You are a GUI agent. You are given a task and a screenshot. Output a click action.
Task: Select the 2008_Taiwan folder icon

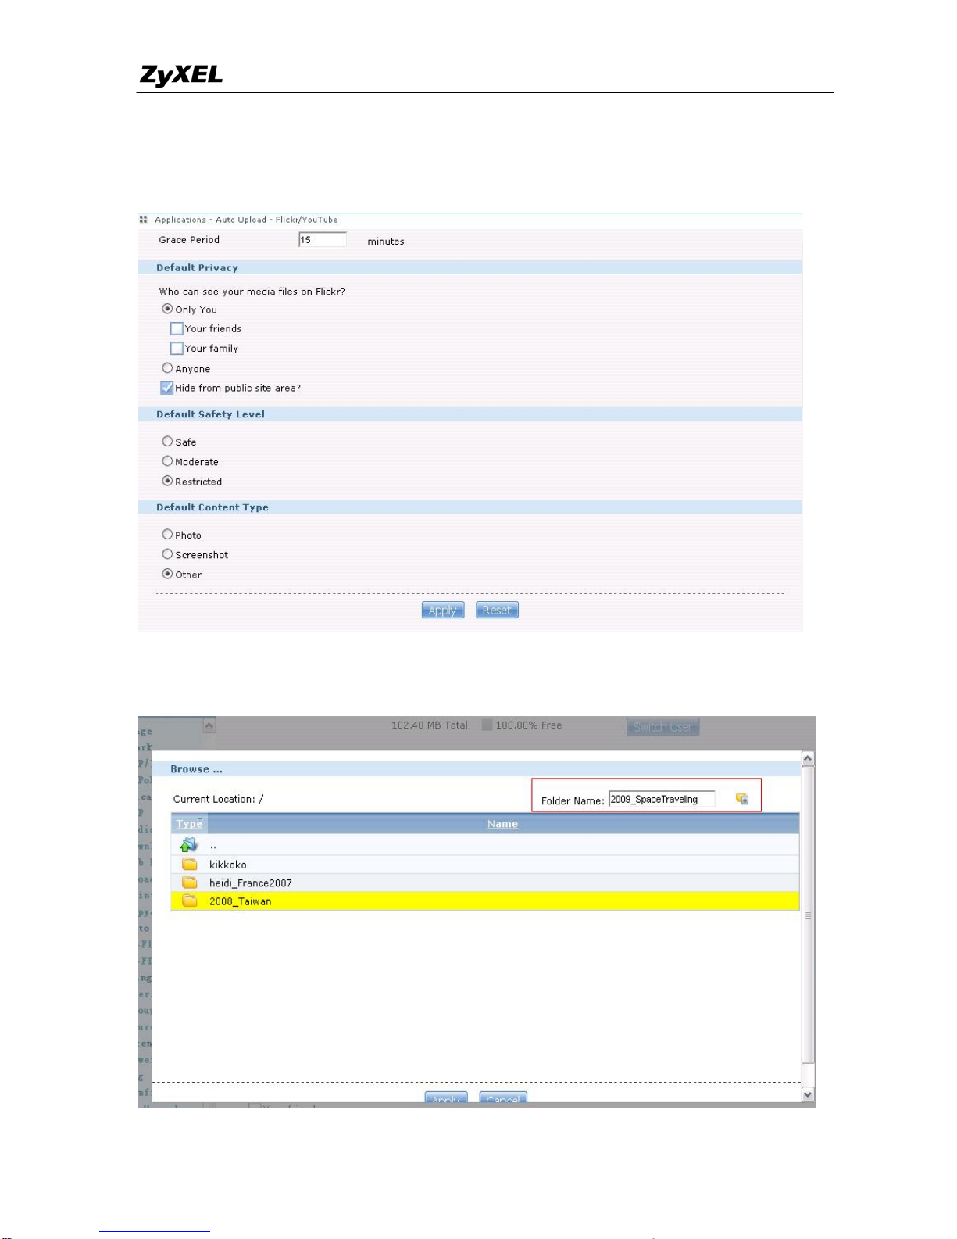click(x=190, y=901)
